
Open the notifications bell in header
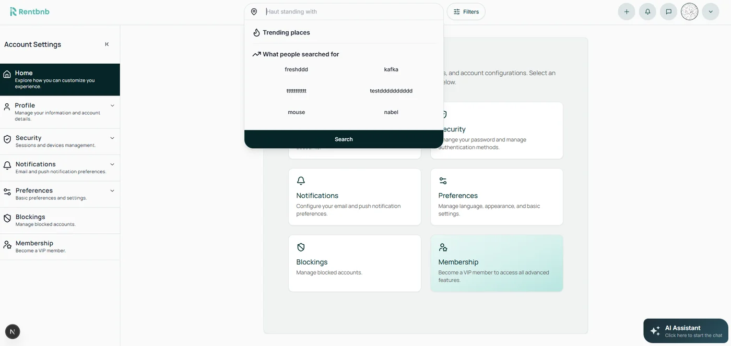(647, 11)
